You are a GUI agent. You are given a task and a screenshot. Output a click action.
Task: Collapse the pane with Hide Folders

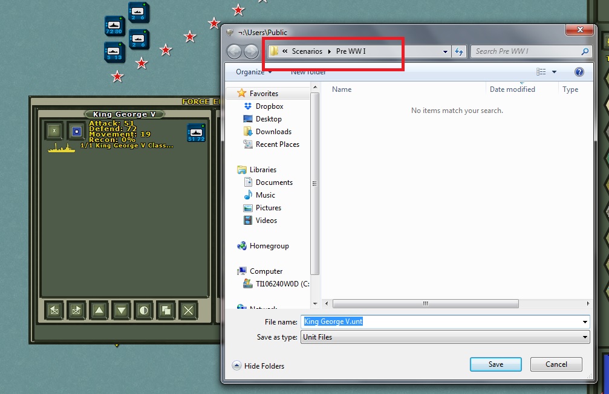click(258, 366)
